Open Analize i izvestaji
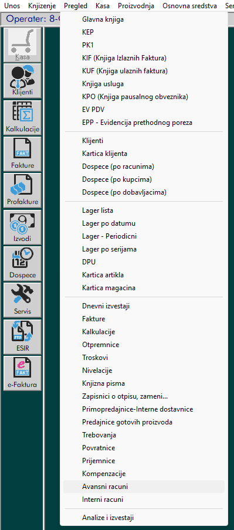234x530 pixels. tap(144, 518)
